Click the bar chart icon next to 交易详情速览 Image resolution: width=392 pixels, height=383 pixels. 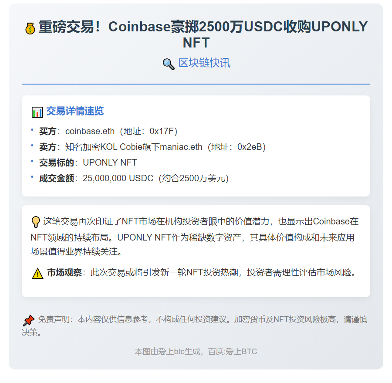point(37,112)
